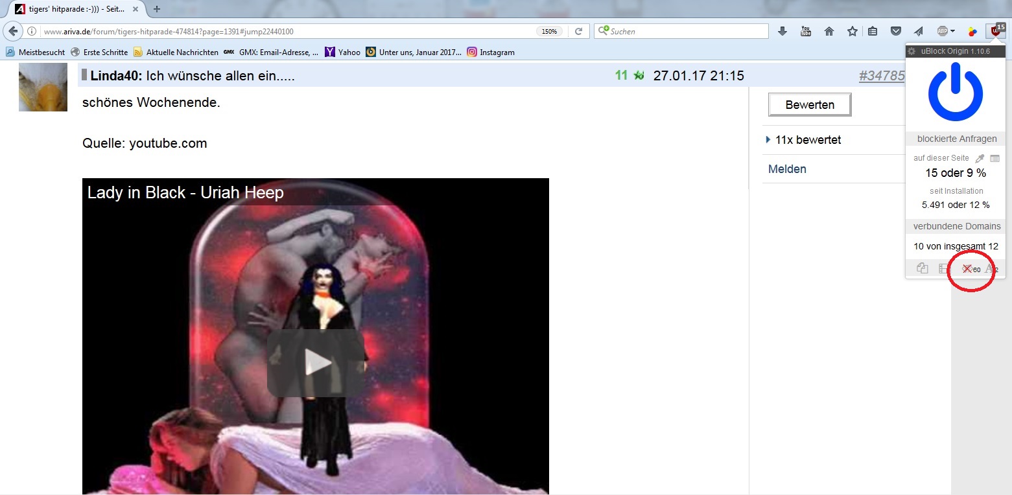This screenshot has width=1012, height=495.
Task: Click the 'Ich wünsche allen ein.....' post title
Action: [220, 76]
